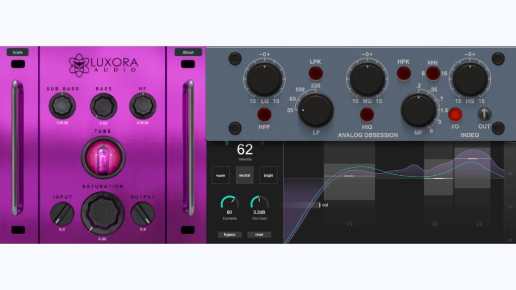Select the warm tone mode
The image size is (516, 290).
click(220, 175)
